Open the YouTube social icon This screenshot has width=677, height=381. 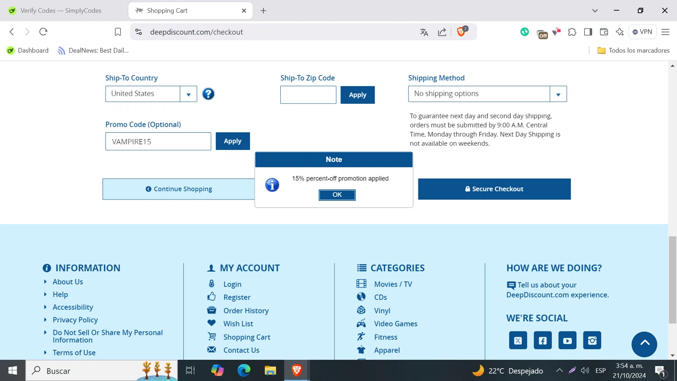coord(567,340)
